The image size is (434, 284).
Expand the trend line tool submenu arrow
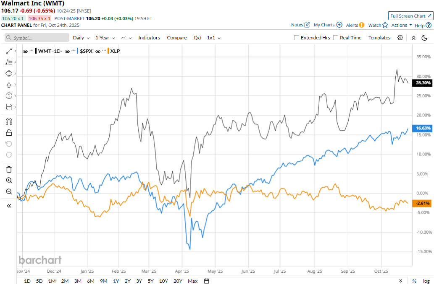[15, 51]
